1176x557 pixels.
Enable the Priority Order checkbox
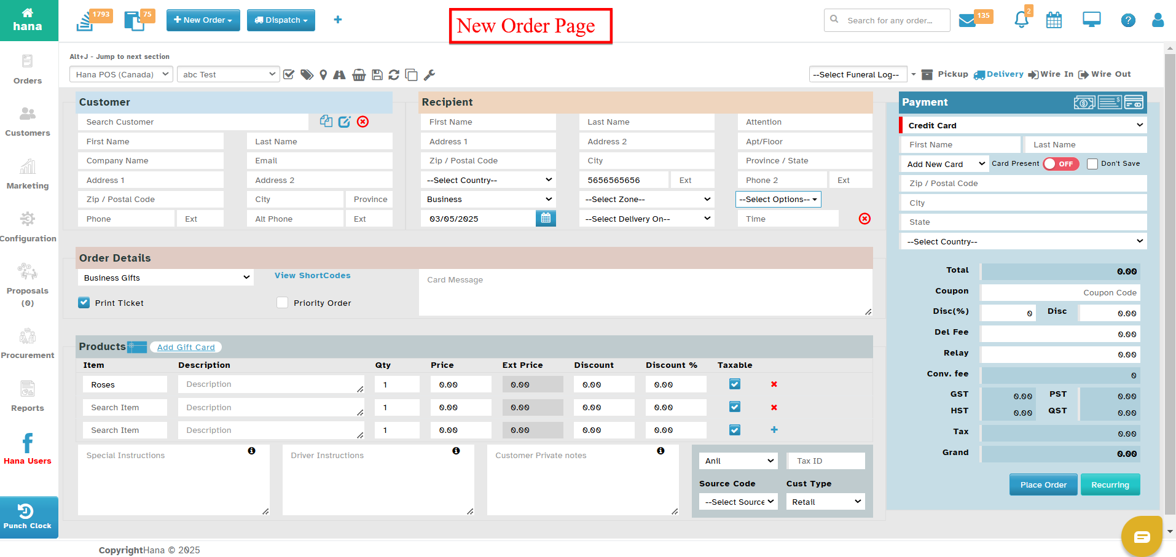coord(282,303)
